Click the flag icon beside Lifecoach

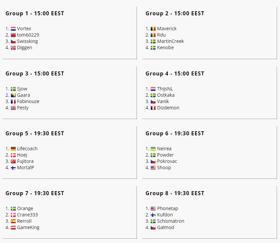click(x=13, y=149)
